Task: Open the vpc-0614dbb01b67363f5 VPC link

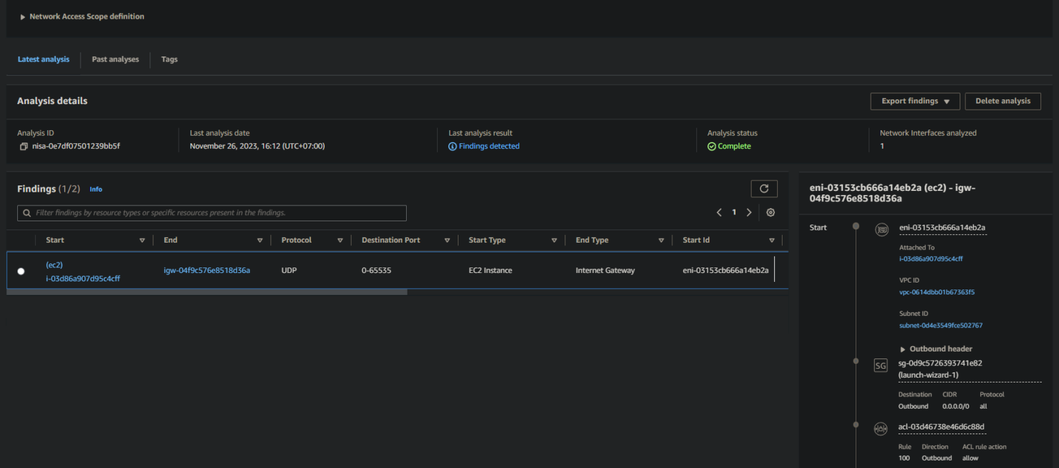Action: (x=936, y=292)
